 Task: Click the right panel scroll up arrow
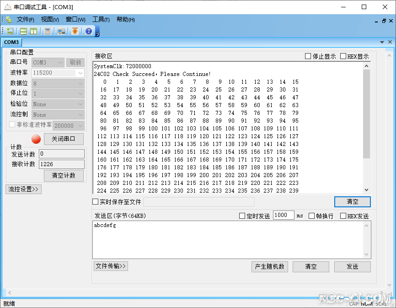389,55
